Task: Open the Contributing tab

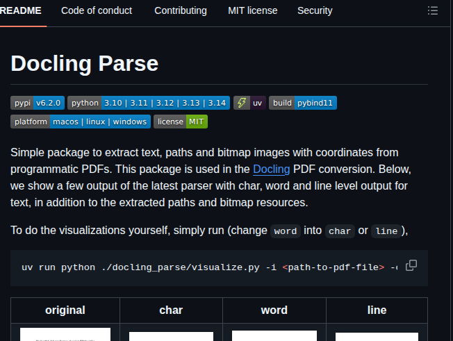Action: tap(181, 10)
